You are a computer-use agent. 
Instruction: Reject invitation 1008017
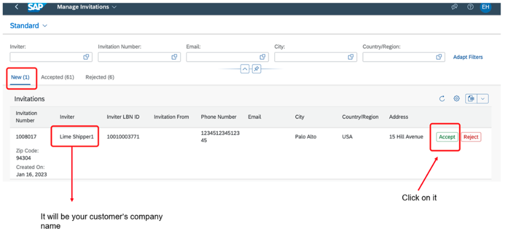click(x=471, y=137)
